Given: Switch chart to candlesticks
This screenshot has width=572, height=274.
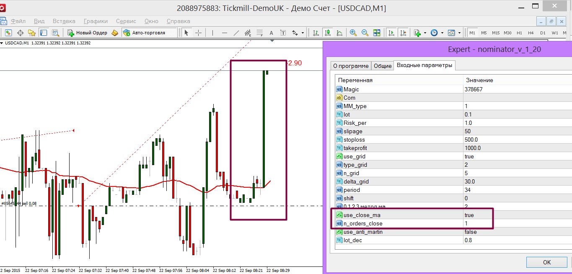Looking at the screenshot, I should coord(328,33).
